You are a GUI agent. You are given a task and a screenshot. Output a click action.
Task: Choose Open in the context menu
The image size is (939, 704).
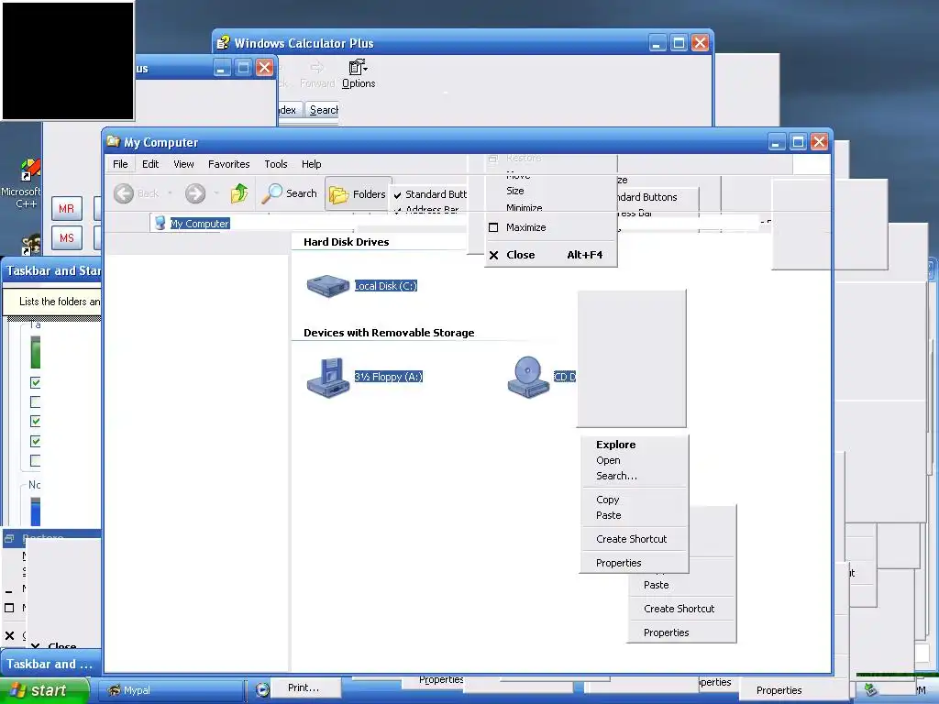coord(635,460)
